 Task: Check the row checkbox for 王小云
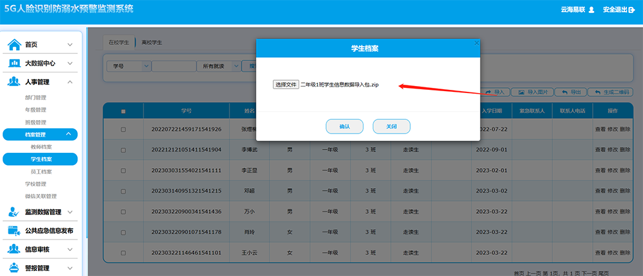[123, 253]
